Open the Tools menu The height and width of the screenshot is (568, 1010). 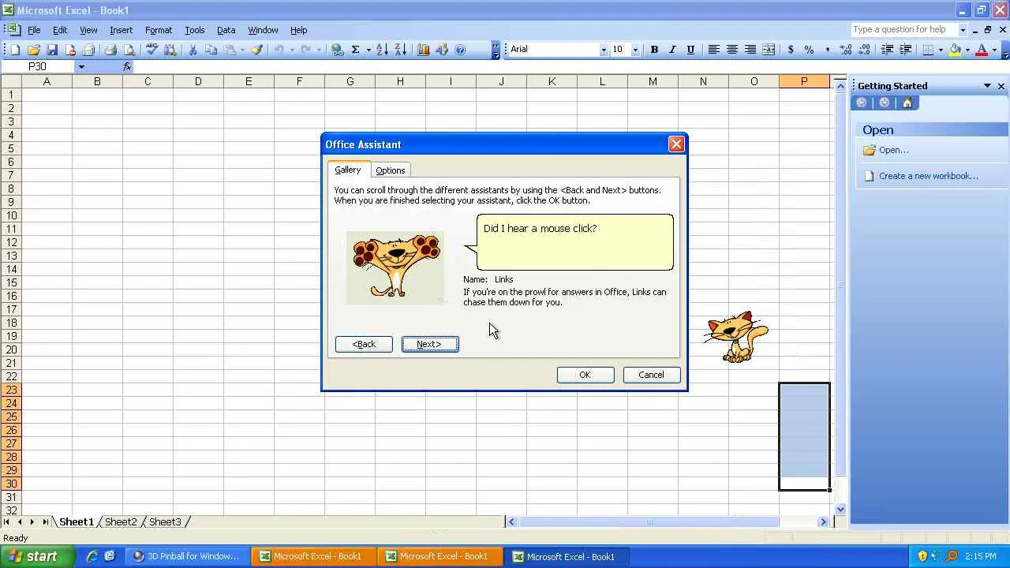tap(194, 30)
